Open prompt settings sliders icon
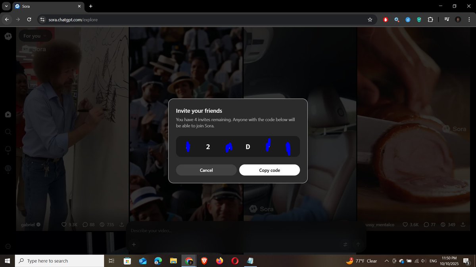476x267 pixels. [x=345, y=244]
